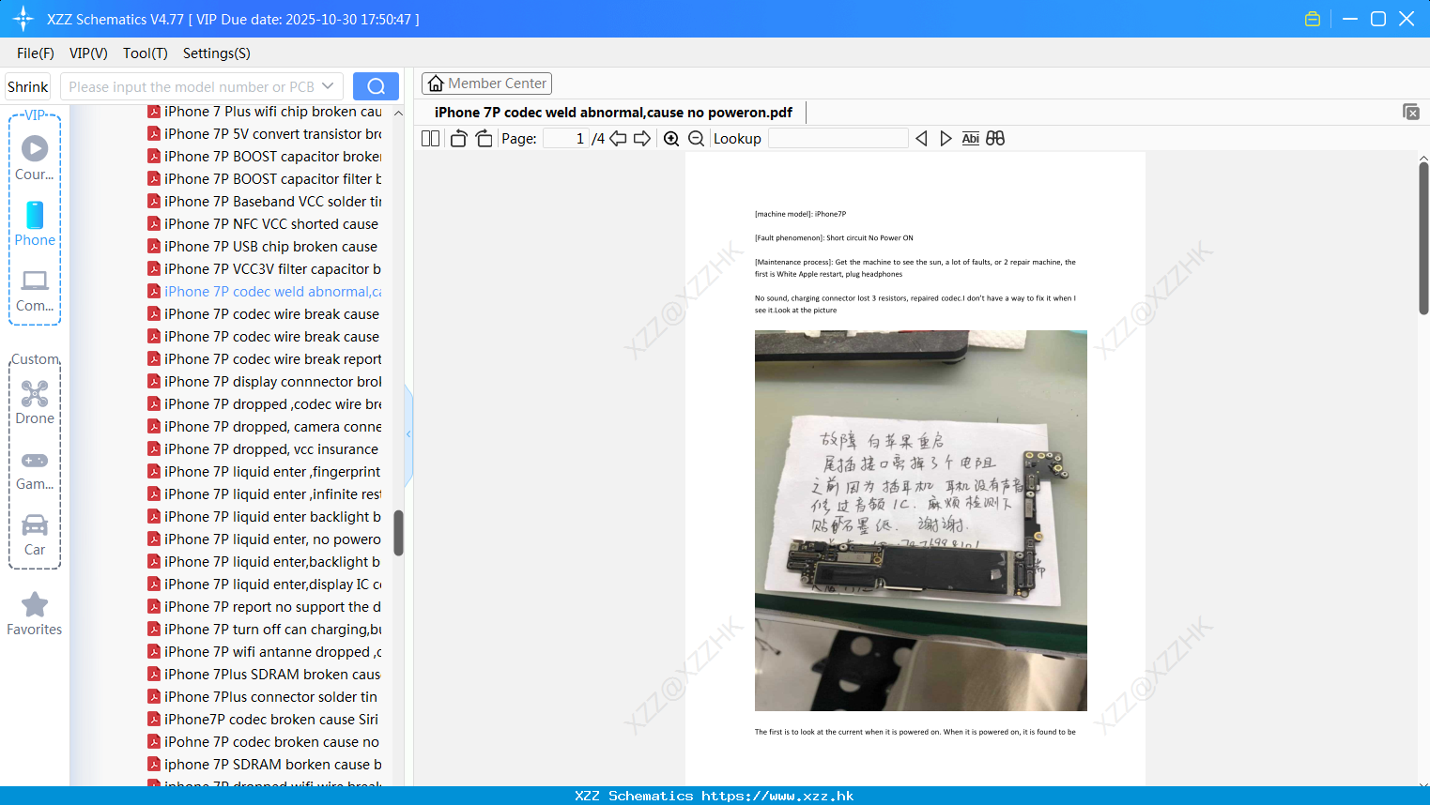Zoom in on the PDF

pos(671,139)
